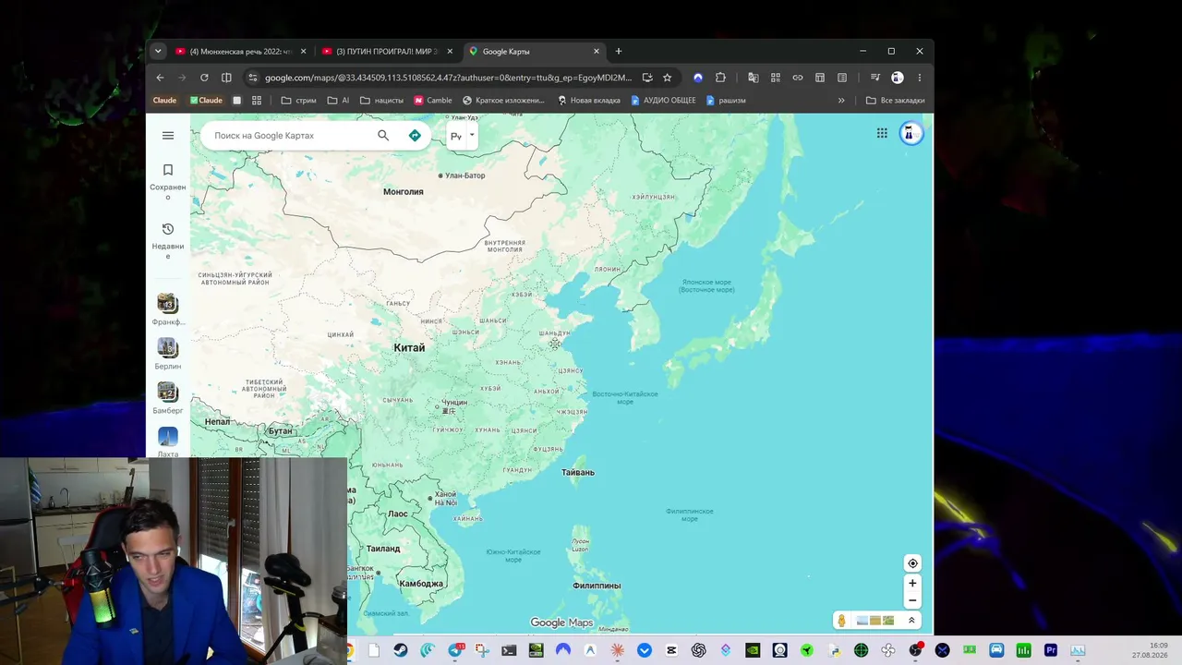Open the 'Новая вкладка' bookmark

pyautogui.click(x=589, y=101)
